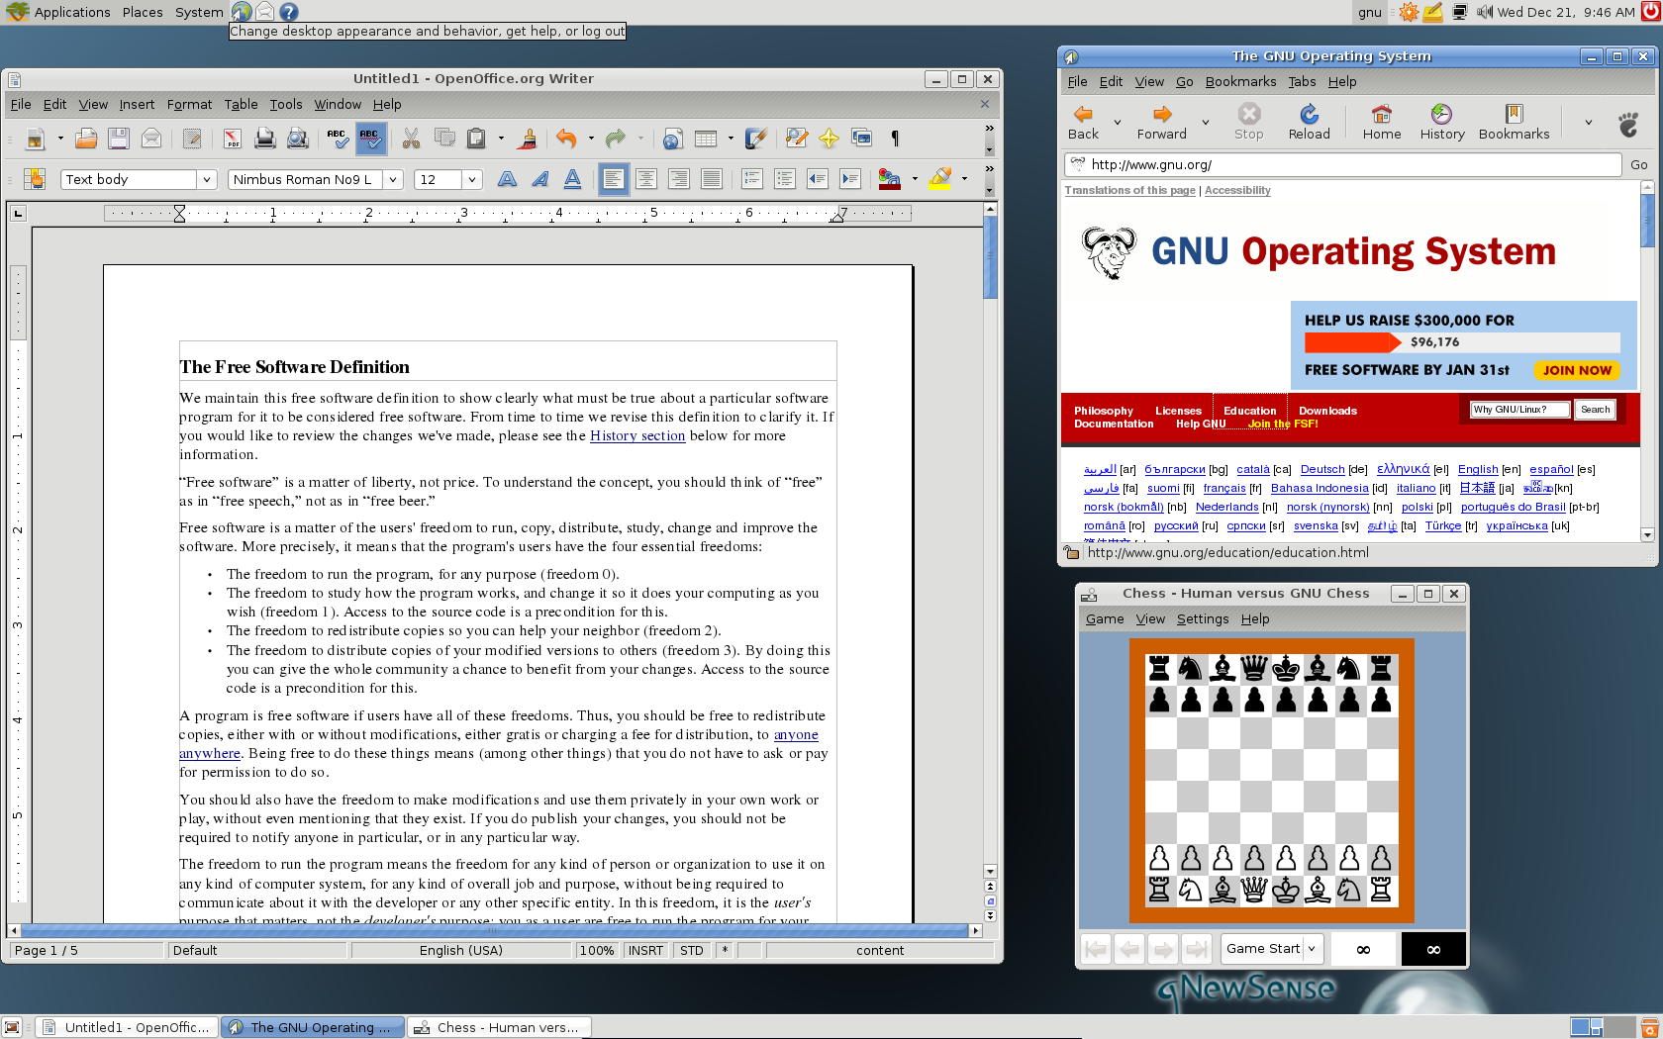Open page preview in Writer

pos(297,139)
